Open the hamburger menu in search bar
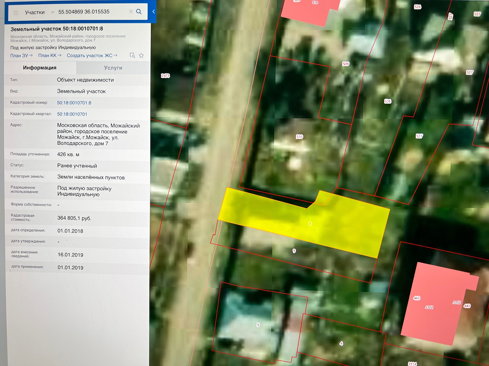489x366 pixels. [x=16, y=13]
